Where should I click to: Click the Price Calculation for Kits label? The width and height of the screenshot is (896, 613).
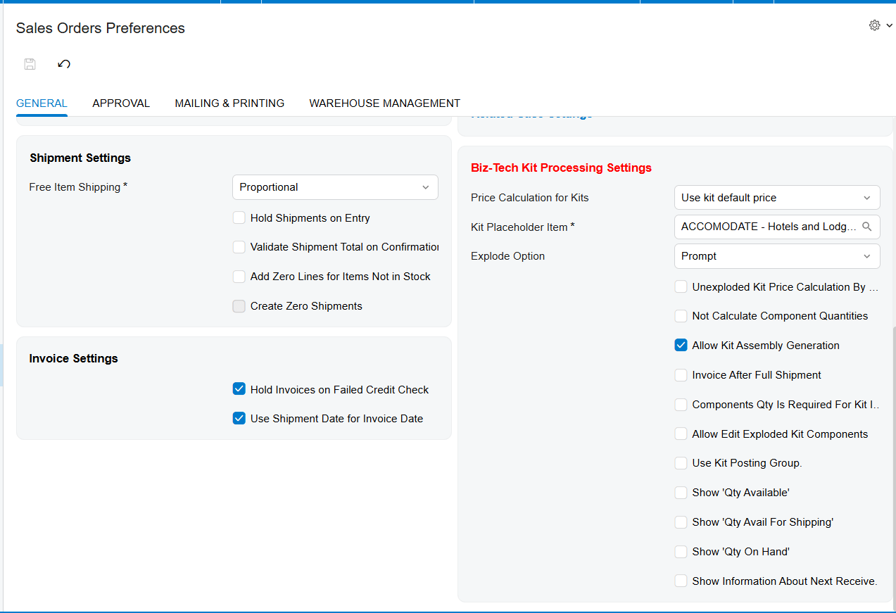[529, 198]
